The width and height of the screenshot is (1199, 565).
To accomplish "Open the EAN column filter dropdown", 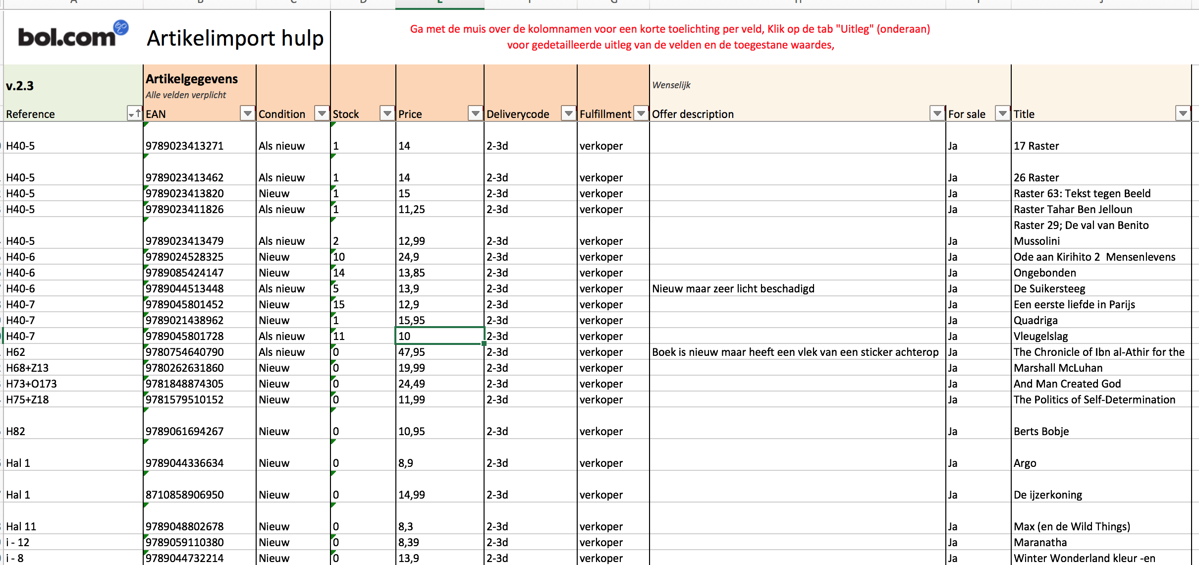I will coord(247,113).
